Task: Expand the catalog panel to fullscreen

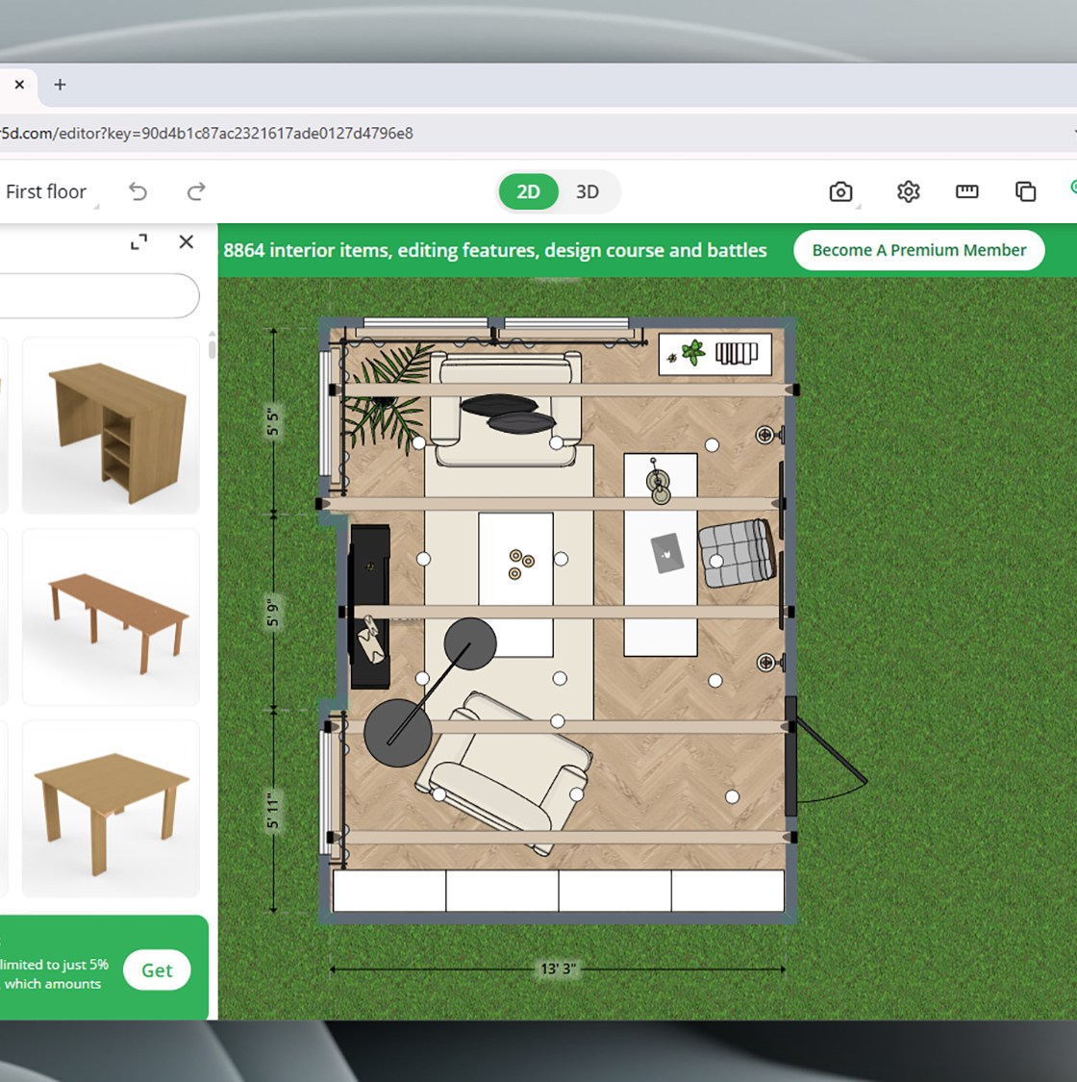Action: pos(138,242)
